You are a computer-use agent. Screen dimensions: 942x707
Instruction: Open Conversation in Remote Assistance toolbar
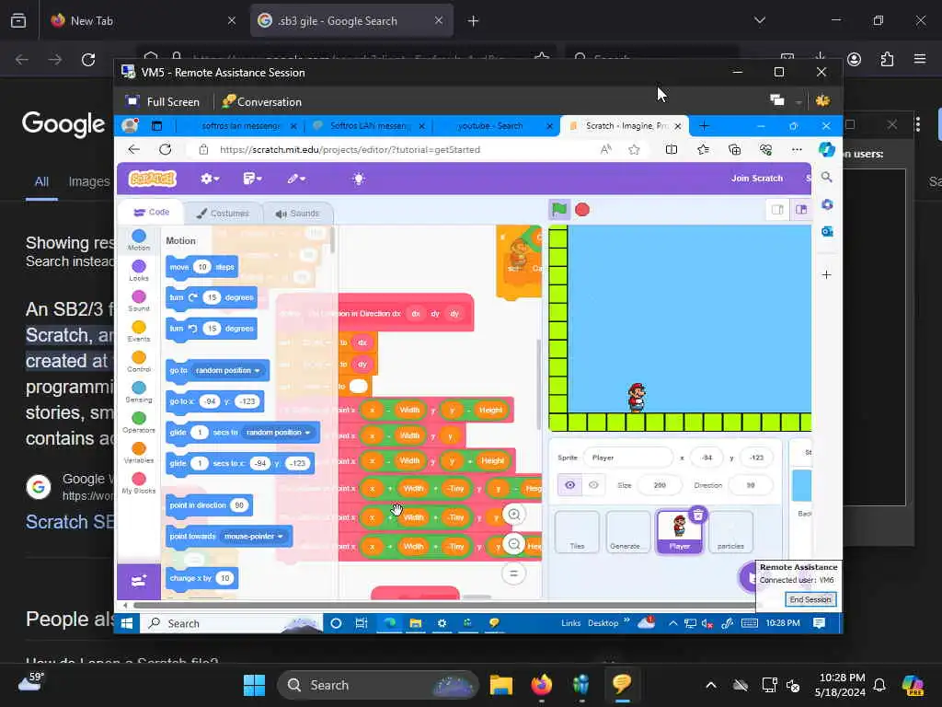point(262,101)
